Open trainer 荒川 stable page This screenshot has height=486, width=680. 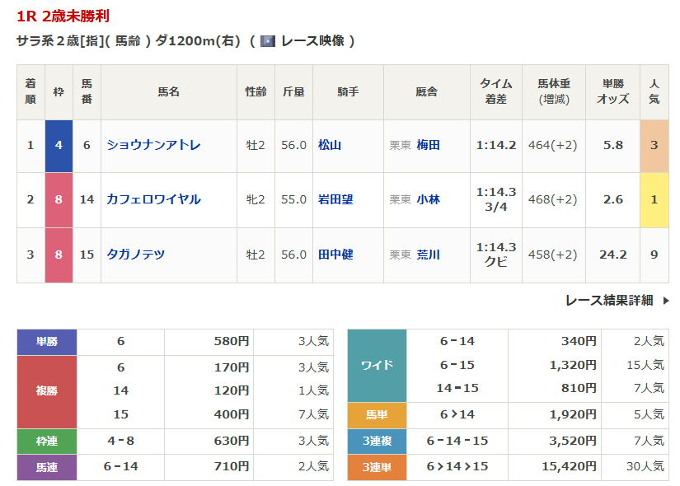click(x=428, y=255)
